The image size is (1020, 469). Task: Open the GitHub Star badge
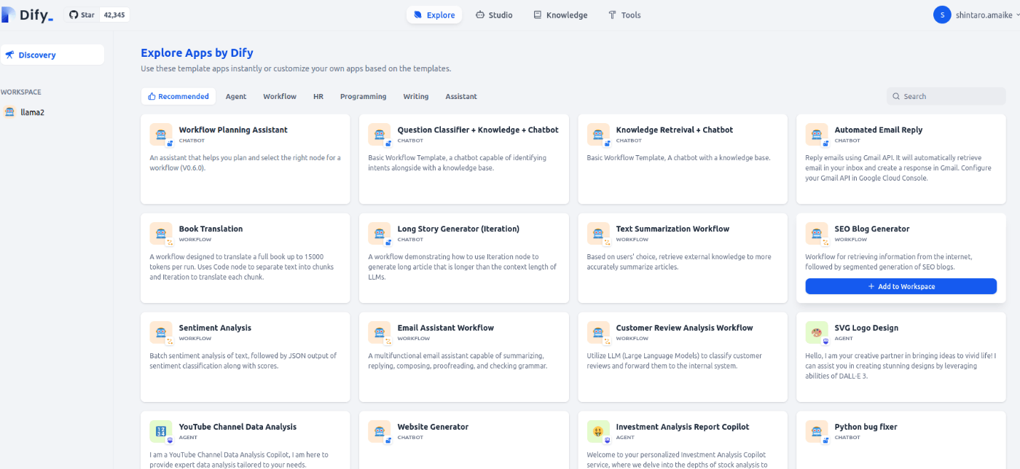pyautogui.click(x=98, y=15)
